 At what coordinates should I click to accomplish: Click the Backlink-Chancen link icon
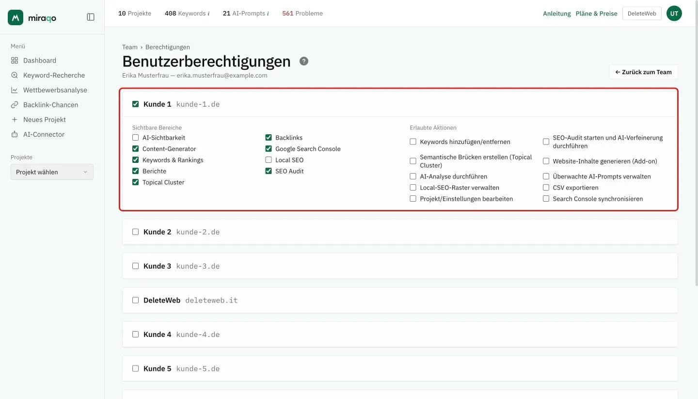click(14, 105)
